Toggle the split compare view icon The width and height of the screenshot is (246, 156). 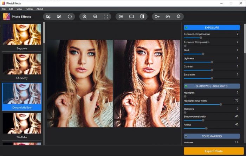pyautogui.click(x=142, y=17)
